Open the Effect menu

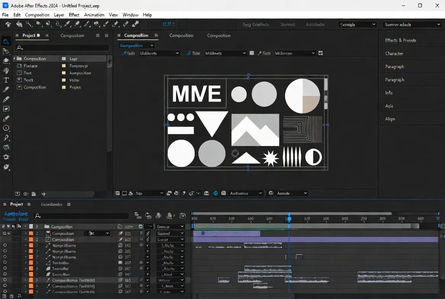74,15
